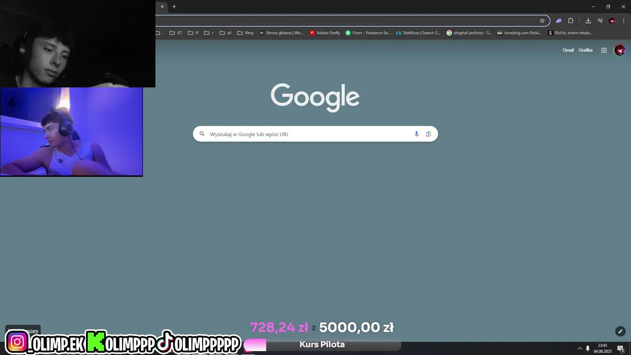Open the Windows notification center icon
Screen dimensions: 631x355
tap(621, 349)
